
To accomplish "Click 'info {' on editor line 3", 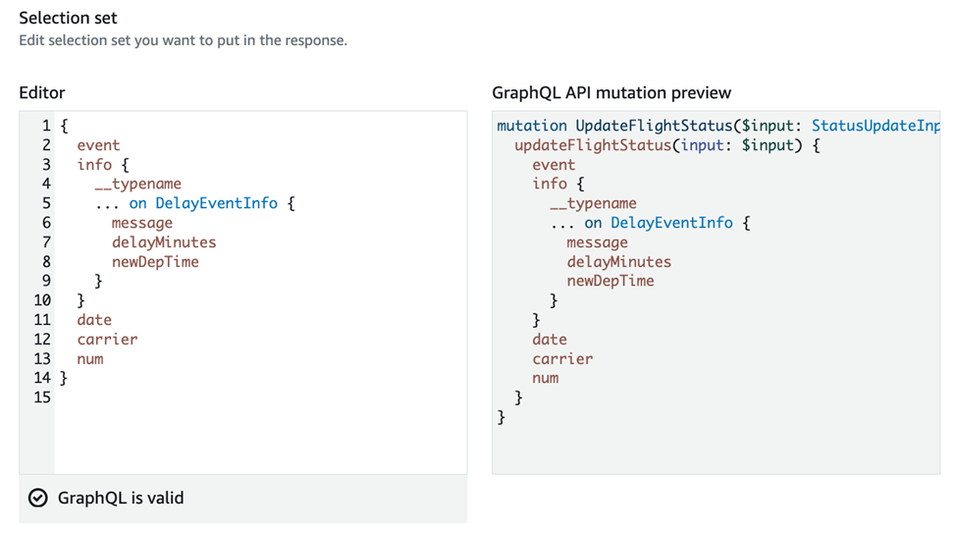I will click(102, 165).
